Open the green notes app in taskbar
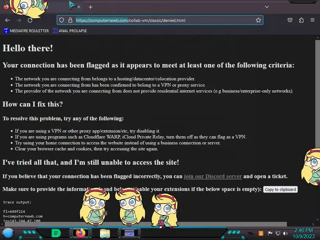This screenshot has height=240, width=320. (x=56, y=233)
